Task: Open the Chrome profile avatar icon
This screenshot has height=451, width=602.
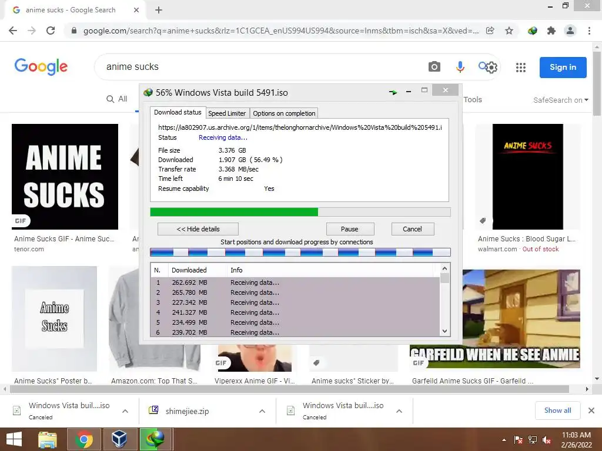Action: [x=570, y=31]
